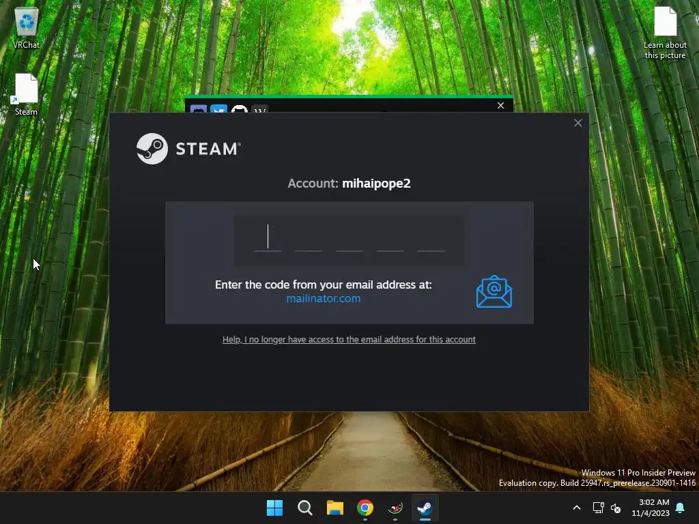Screen dimensions: 699x524
Task: Click the third code digit field
Action: point(349,238)
